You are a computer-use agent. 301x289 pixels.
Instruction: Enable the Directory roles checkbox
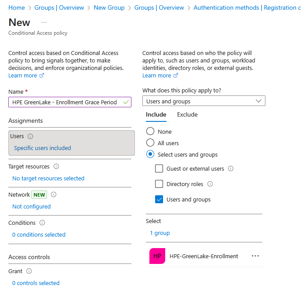pos(159,184)
